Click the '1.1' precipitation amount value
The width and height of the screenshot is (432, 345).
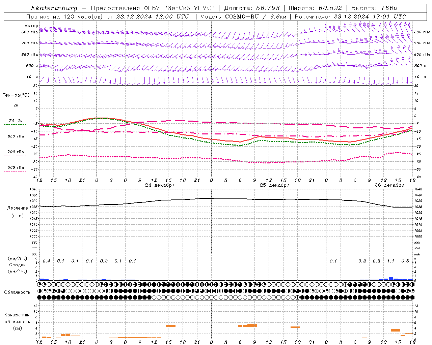click(x=390, y=261)
